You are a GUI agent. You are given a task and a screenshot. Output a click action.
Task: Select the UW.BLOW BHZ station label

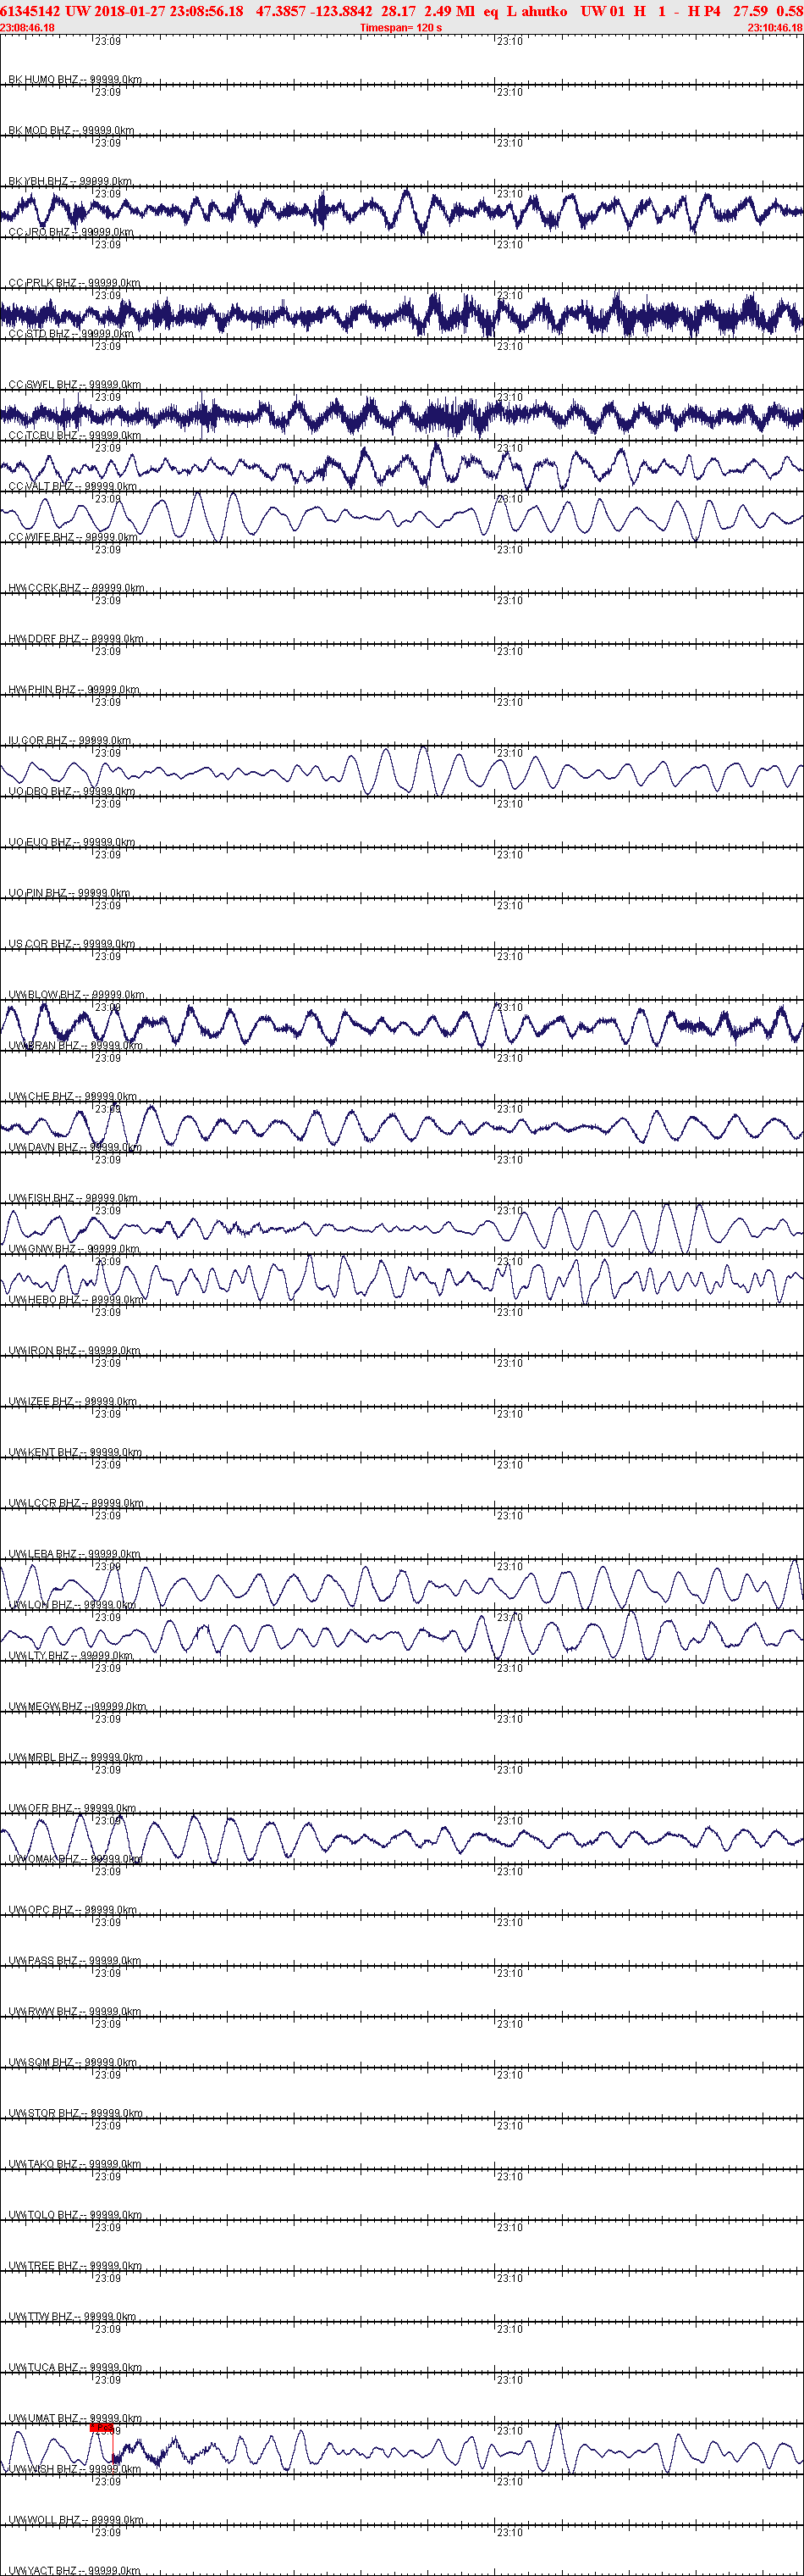coord(77,995)
